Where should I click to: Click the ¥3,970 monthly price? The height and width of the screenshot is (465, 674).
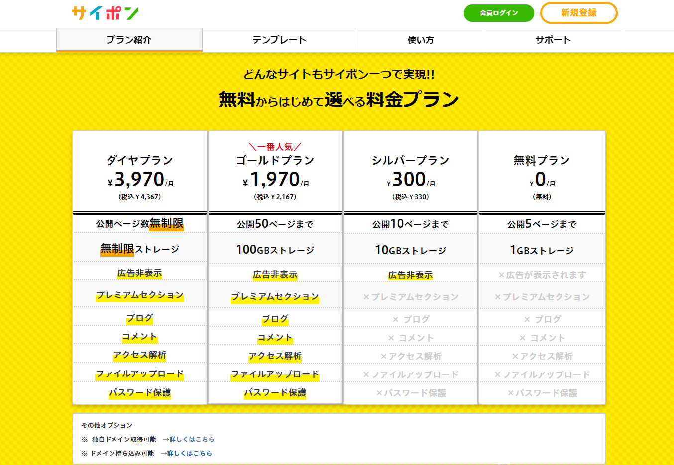coord(140,179)
